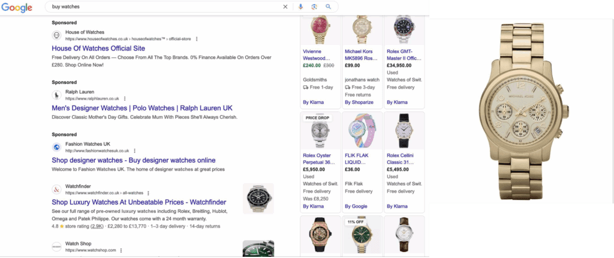Click the colorful Flik Flak watch image

[x=362, y=131]
